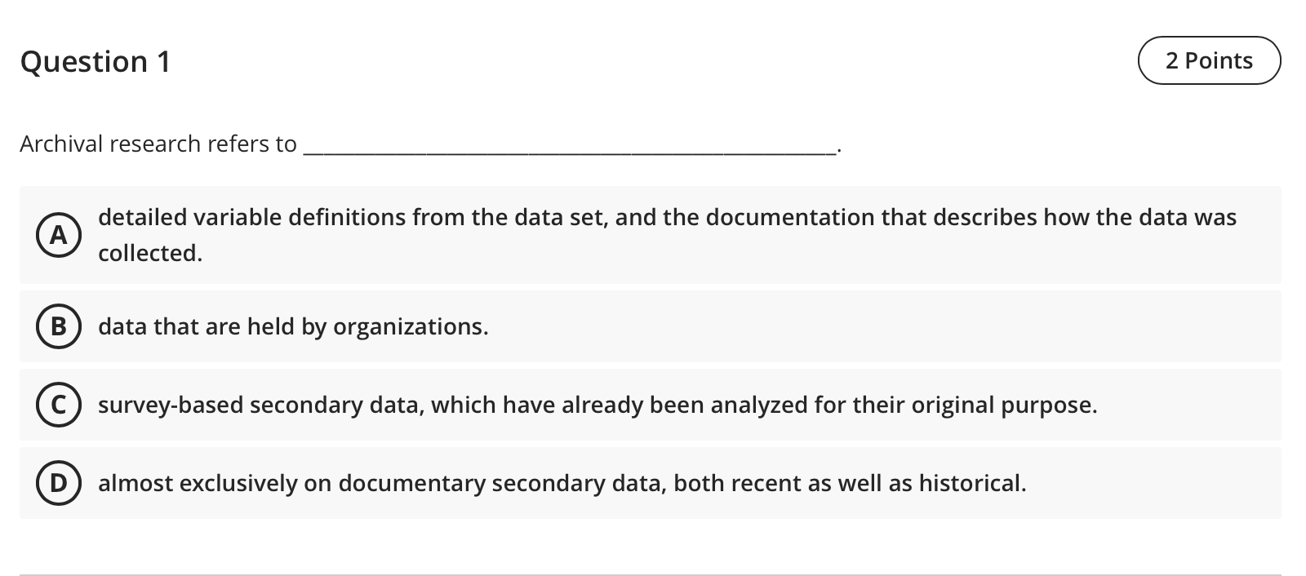Choose the documentary secondary data answer
1306x576 pixels.
(x=562, y=483)
